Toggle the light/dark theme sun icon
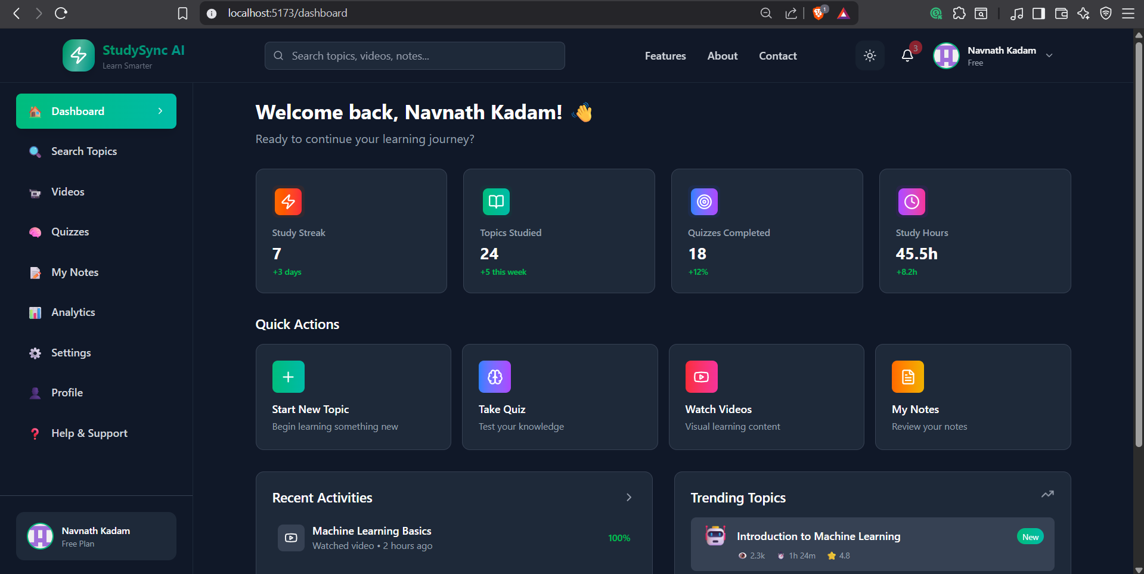The height and width of the screenshot is (574, 1144). click(870, 55)
